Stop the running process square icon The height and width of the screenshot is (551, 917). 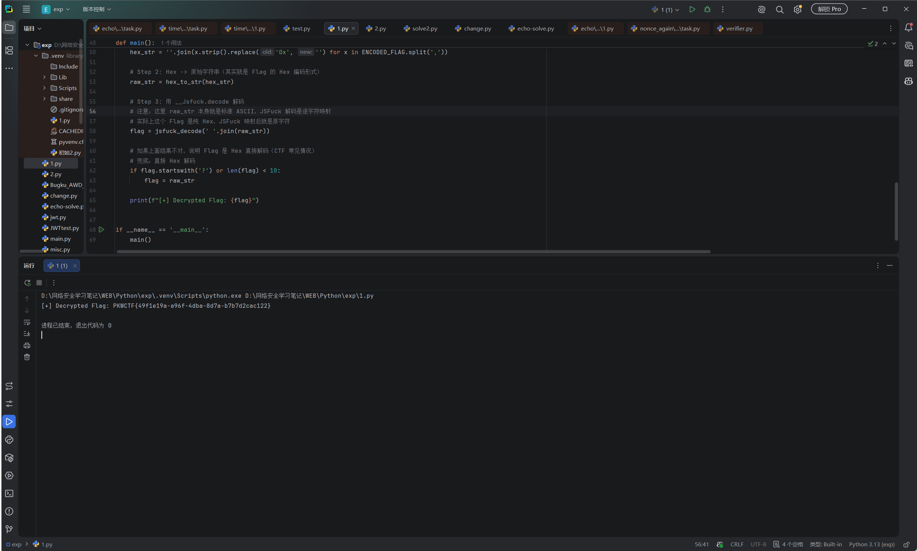(x=39, y=283)
